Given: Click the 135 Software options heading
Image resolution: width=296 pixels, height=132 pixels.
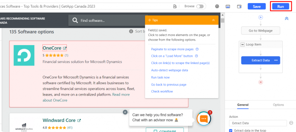Looking at the screenshot, I should pos(32,32).
